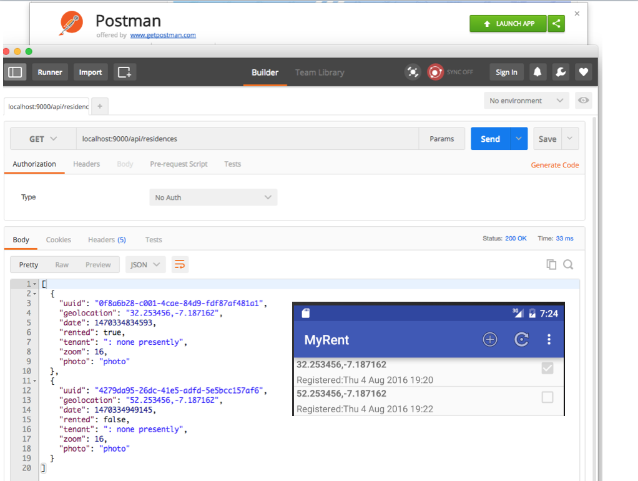Open the GET HTTP method dropdown
The image size is (638, 481).
[42, 138]
